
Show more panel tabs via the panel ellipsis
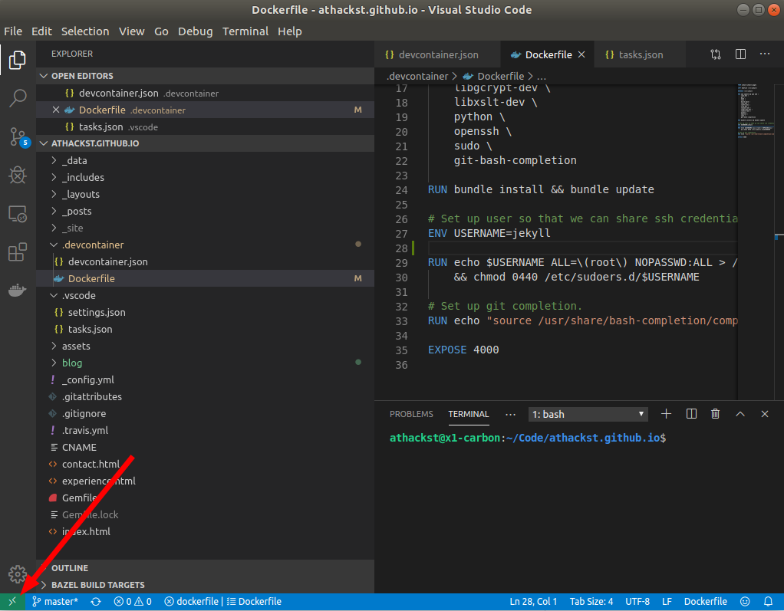tap(510, 414)
